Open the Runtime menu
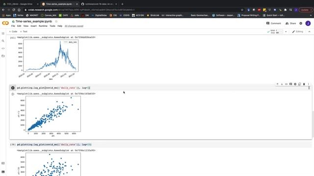314x176 pixels. click(x=43, y=26)
